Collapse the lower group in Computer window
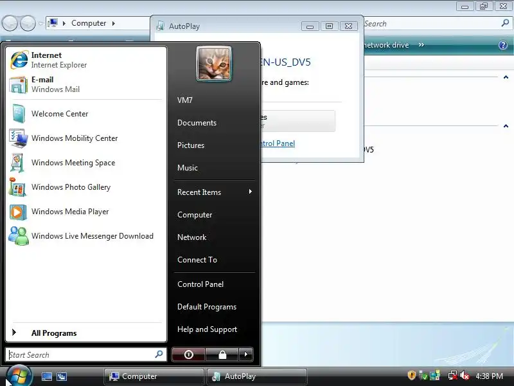This screenshot has height=386, width=514. coord(506,126)
